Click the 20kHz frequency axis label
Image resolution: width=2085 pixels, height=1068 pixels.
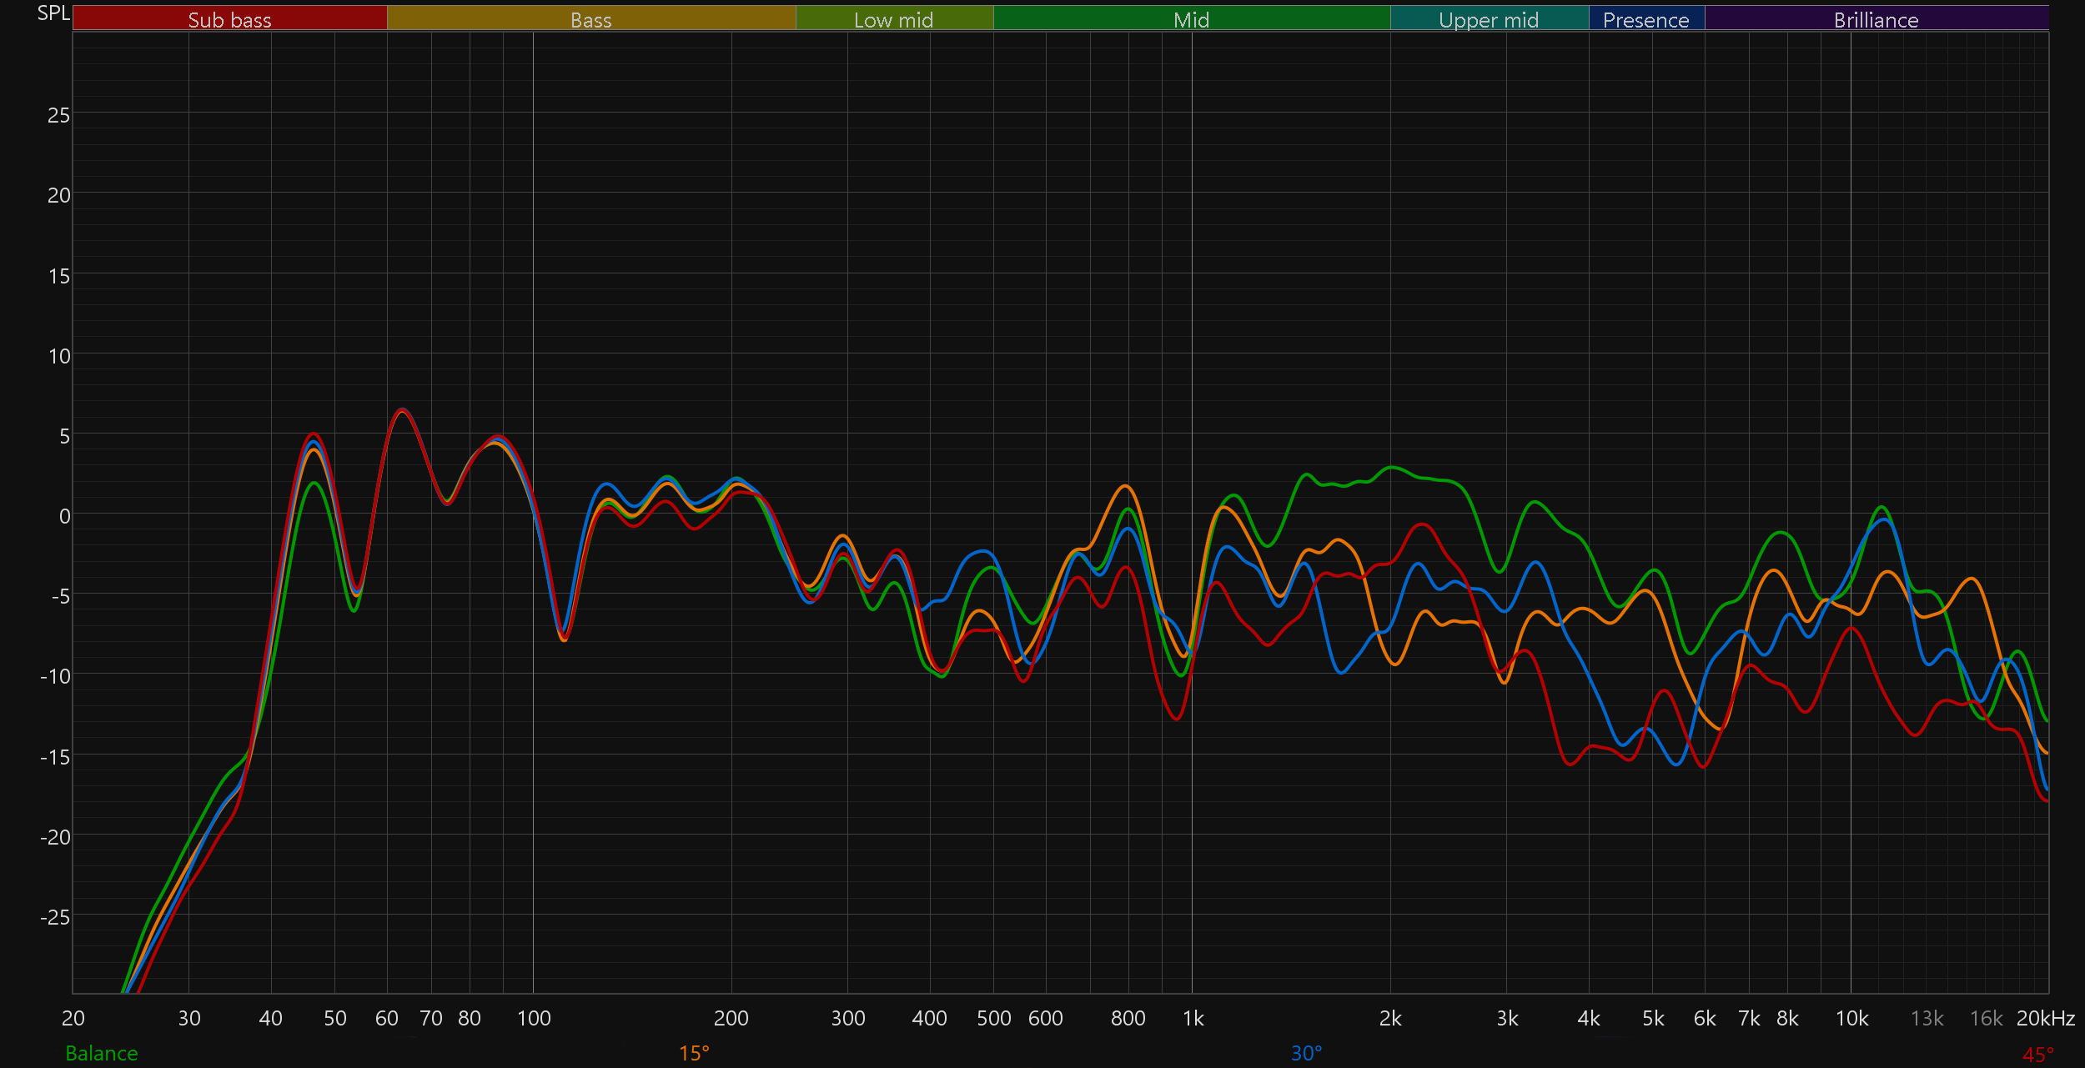(x=2045, y=1019)
